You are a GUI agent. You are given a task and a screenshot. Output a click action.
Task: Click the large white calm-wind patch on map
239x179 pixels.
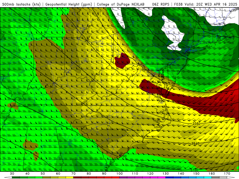tap(173, 33)
